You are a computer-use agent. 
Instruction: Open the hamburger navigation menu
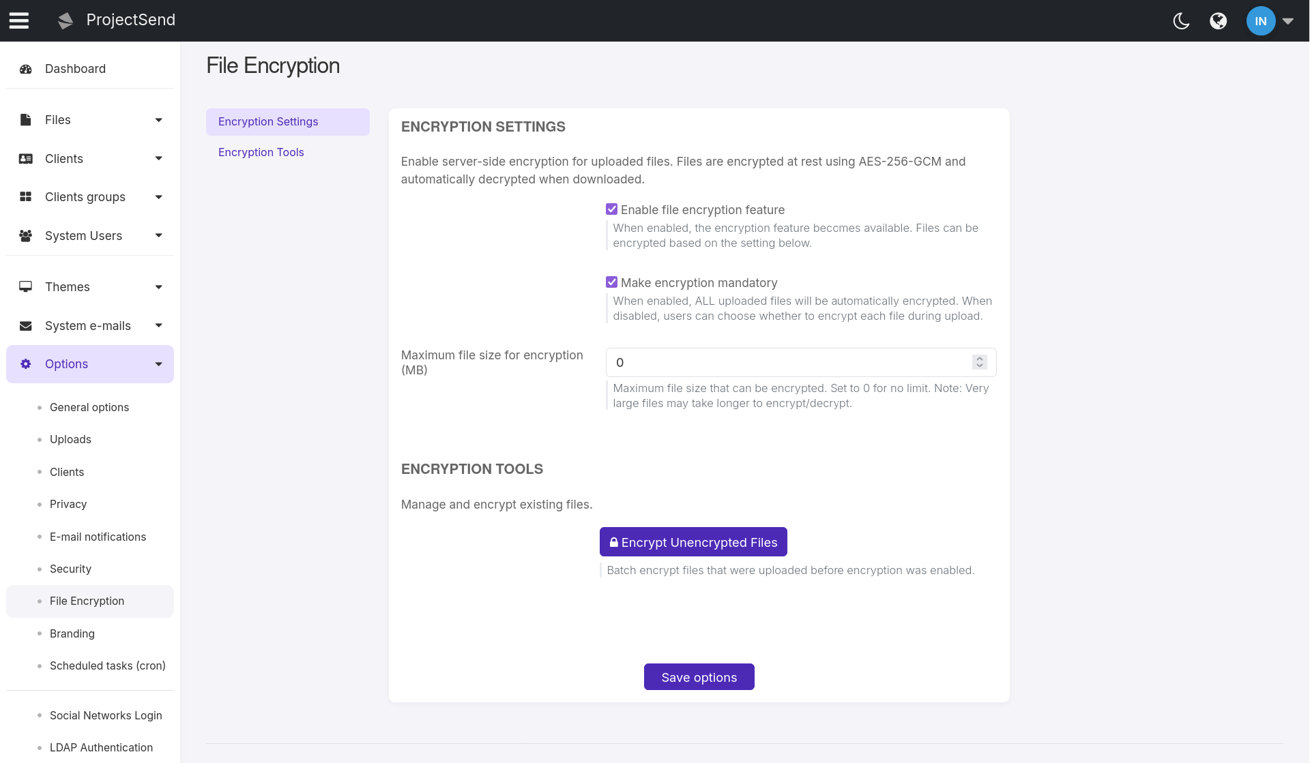coord(18,20)
